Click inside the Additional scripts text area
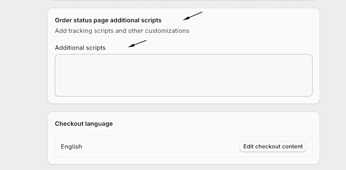Screen dimensions: 346x170 pos(184,75)
